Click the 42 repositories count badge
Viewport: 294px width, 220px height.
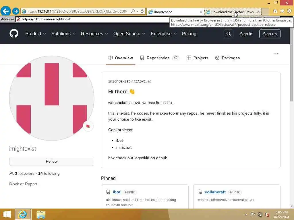pos(175,58)
